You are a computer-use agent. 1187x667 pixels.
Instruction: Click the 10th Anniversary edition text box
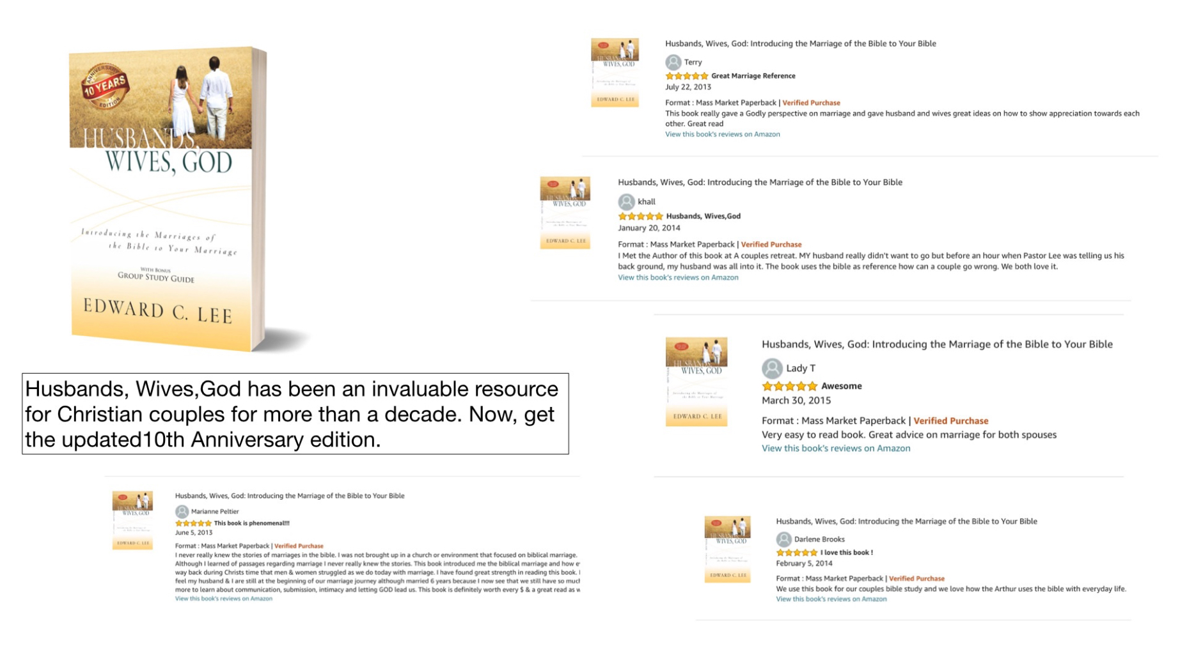click(295, 414)
